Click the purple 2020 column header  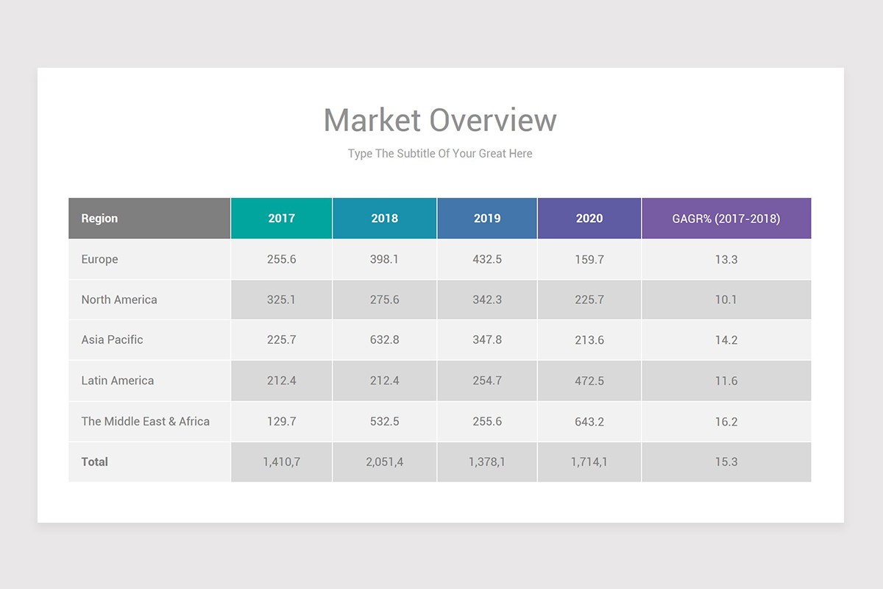(589, 218)
